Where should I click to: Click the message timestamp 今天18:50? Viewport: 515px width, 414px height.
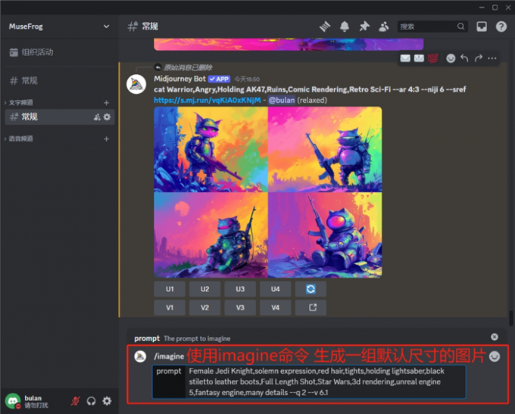(247, 79)
